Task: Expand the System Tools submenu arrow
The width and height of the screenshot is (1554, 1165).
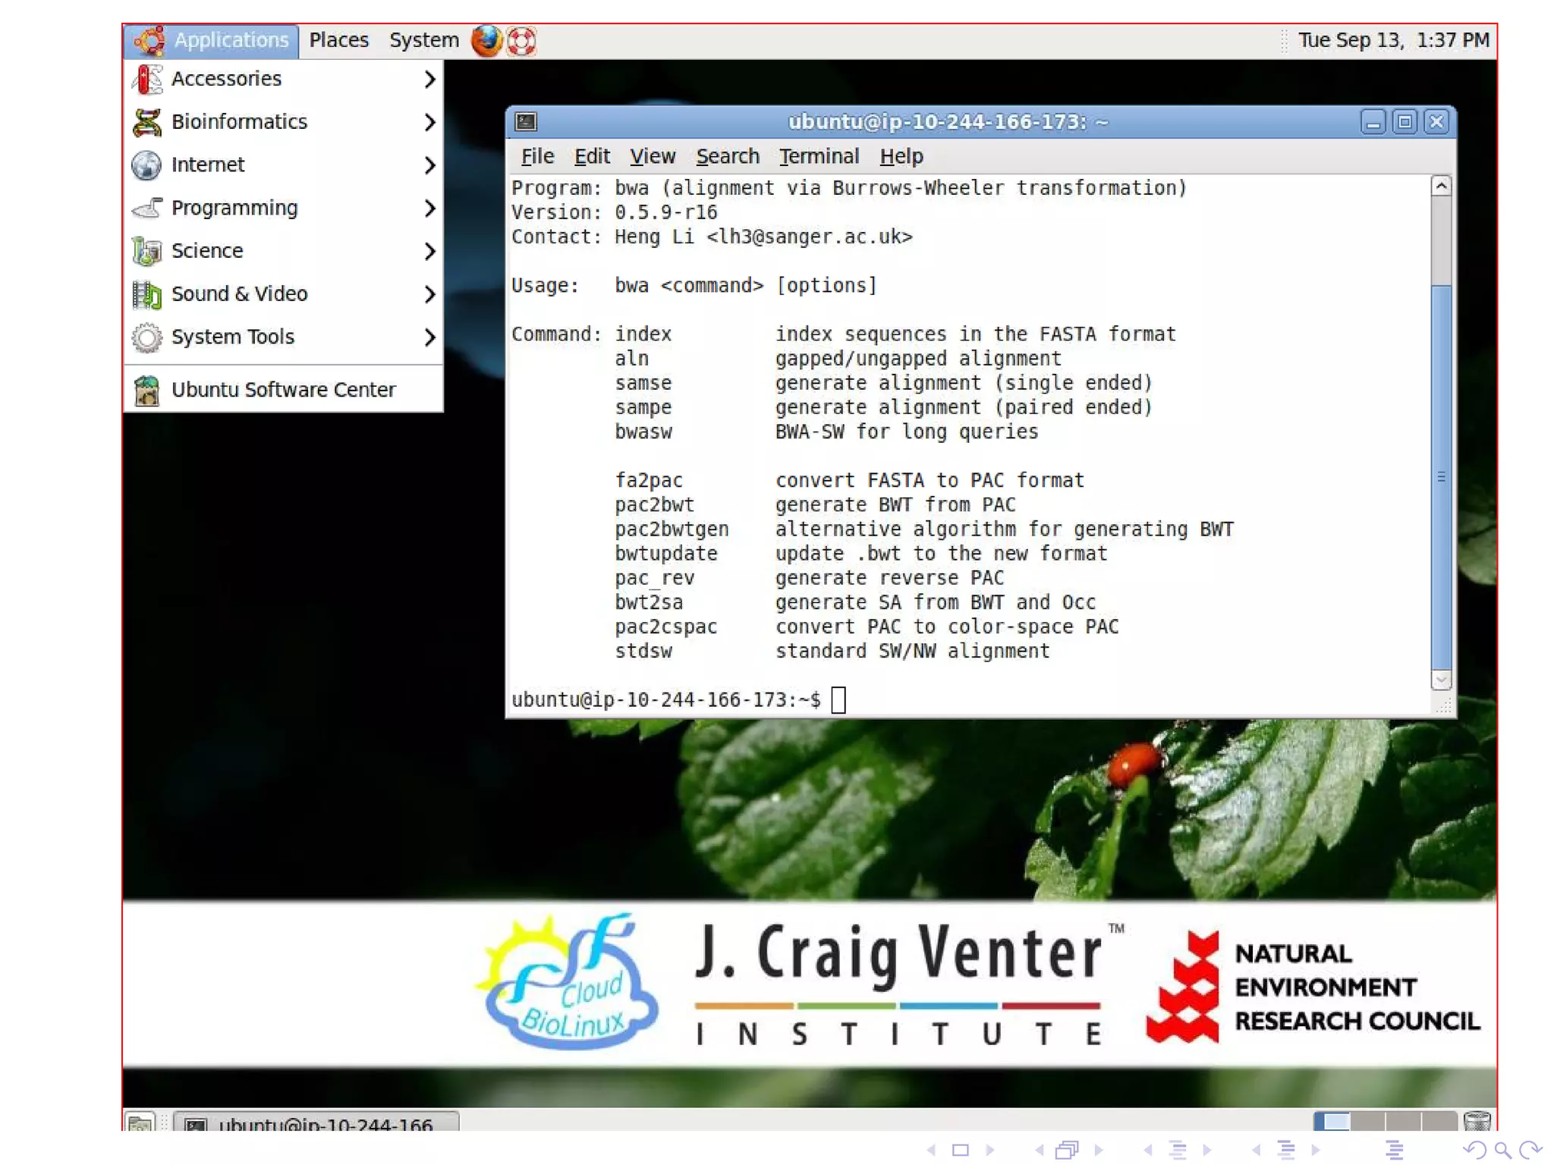Action: pos(429,337)
